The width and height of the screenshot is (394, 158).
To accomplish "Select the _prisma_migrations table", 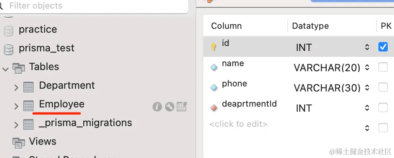I will pos(85,123).
